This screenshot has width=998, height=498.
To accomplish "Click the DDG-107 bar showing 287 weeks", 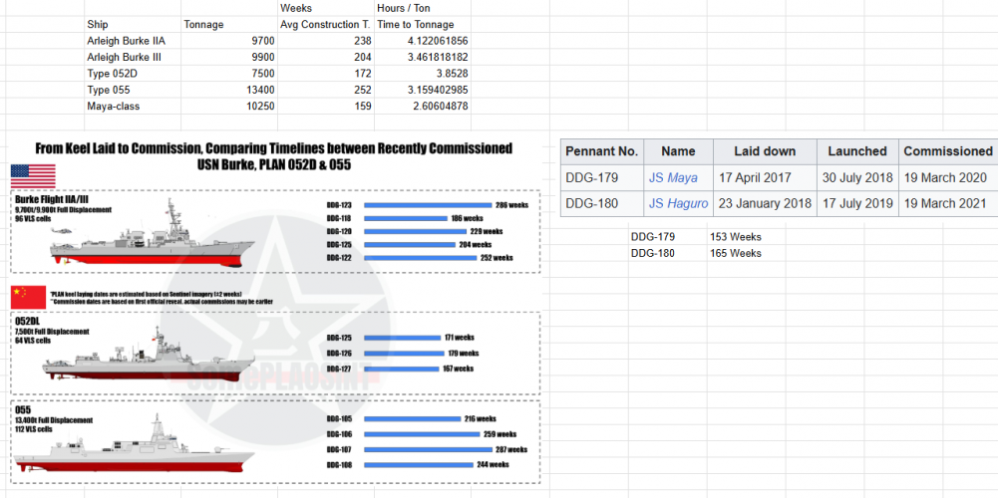I will tap(428, 449).
